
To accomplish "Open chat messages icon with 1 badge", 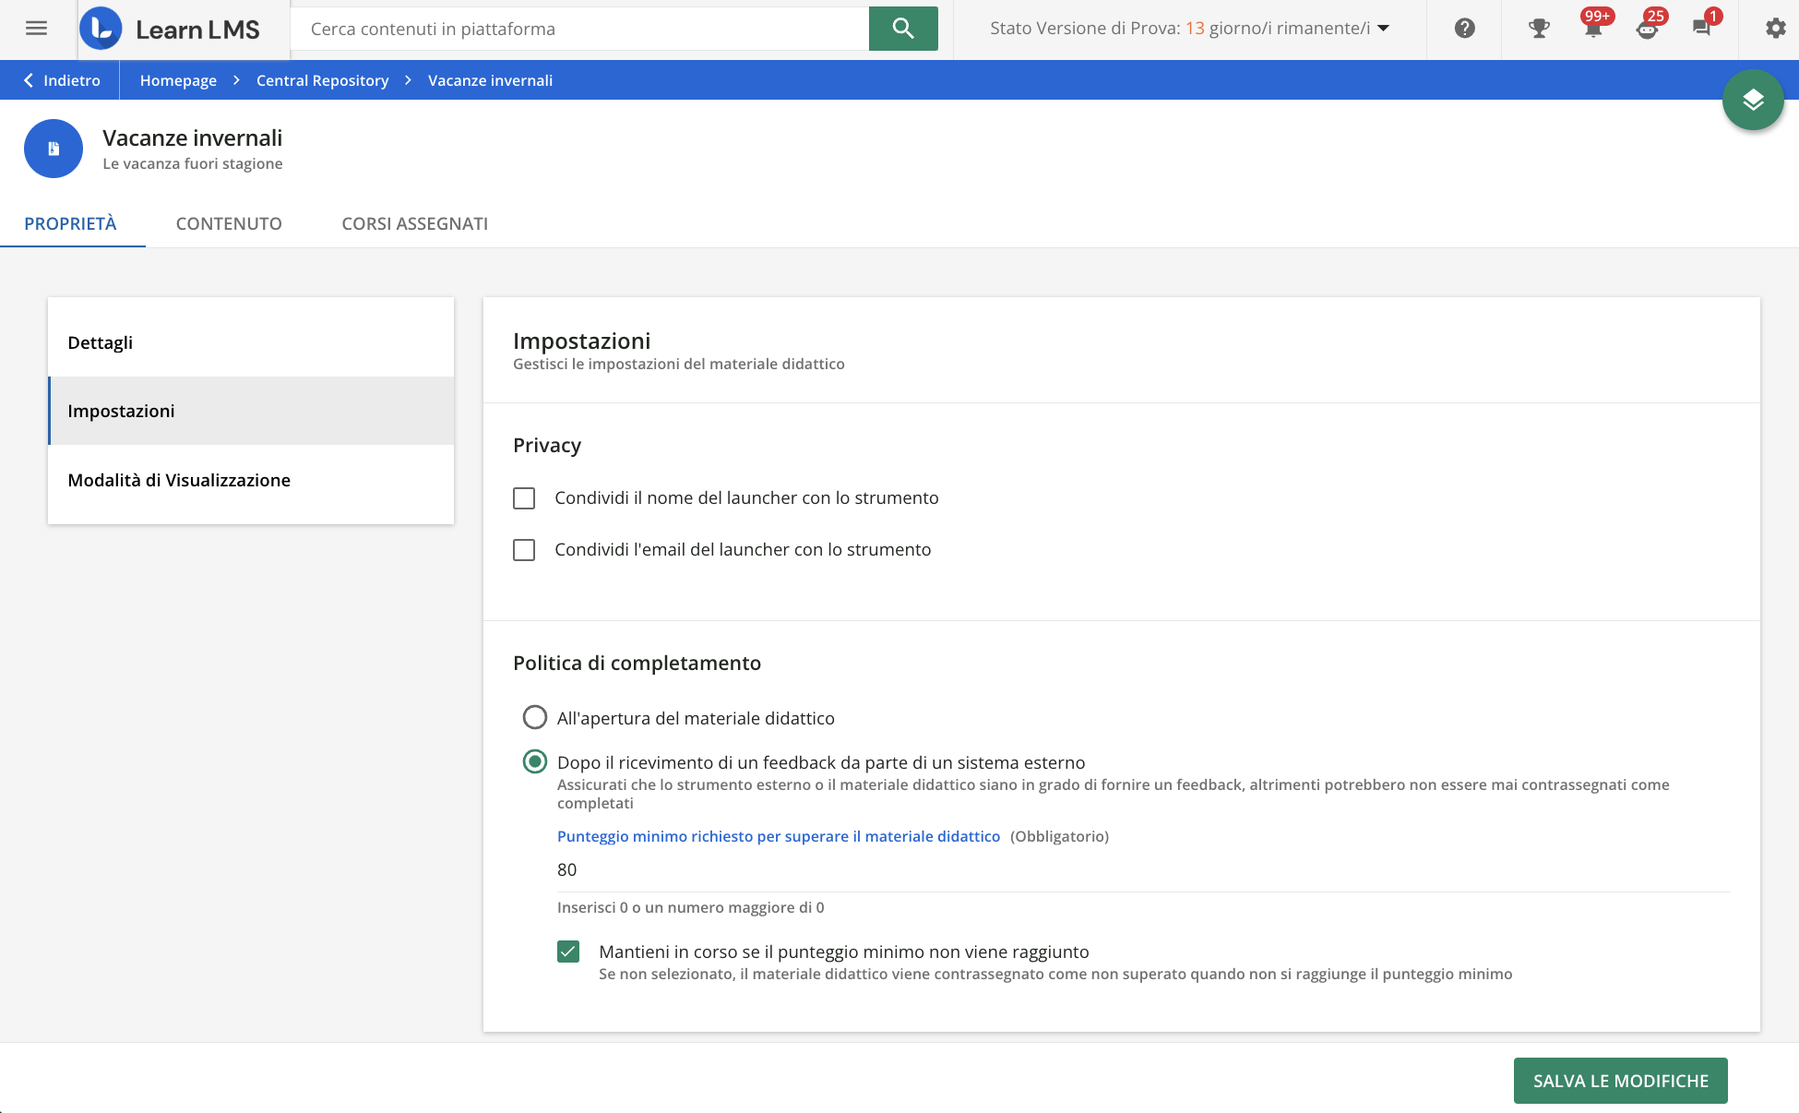I will click(1702, 29).
